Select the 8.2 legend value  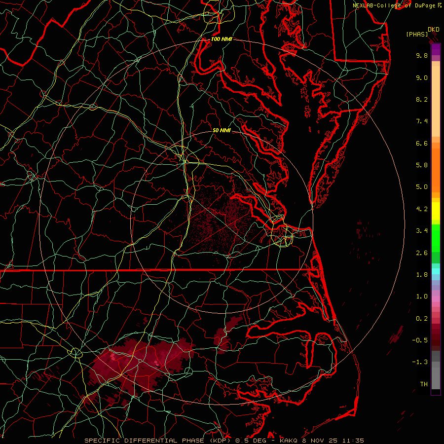pyautogui.click(x=422, y=99)
